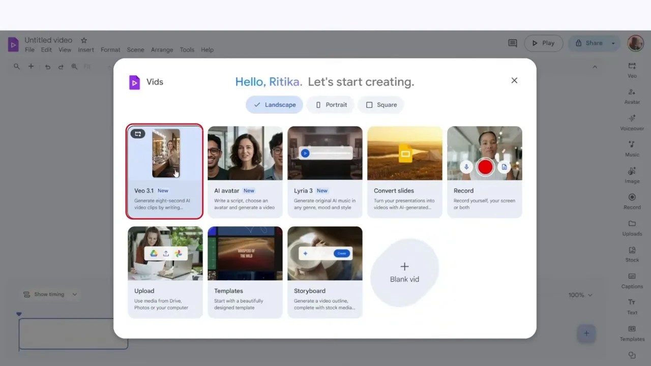Click the plus add icon in toolbar
Screen dimensions: 651x366
coord(31,67)
